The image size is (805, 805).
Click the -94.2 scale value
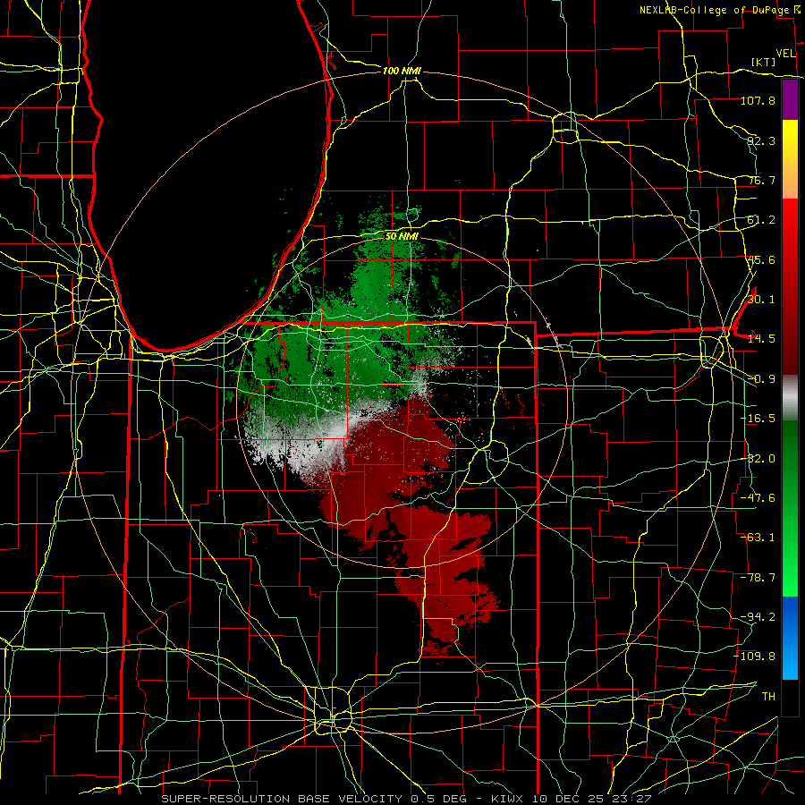pyautogui.click(x=758, y=617)
